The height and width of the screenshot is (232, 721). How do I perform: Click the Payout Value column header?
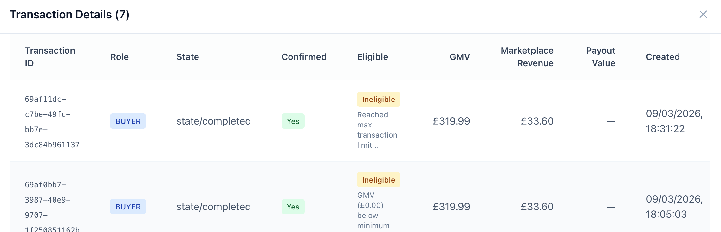[601, 57]
